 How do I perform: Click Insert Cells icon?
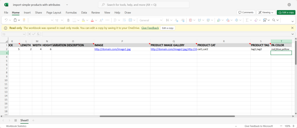(219, 20)
